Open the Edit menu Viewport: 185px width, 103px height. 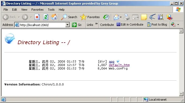(14, 10)
